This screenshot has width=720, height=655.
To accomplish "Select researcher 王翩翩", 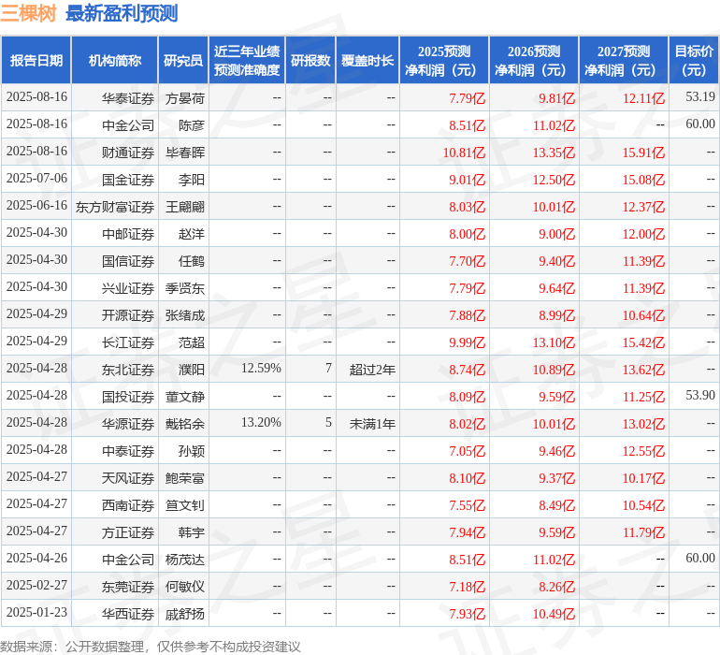I will [185, 207].
